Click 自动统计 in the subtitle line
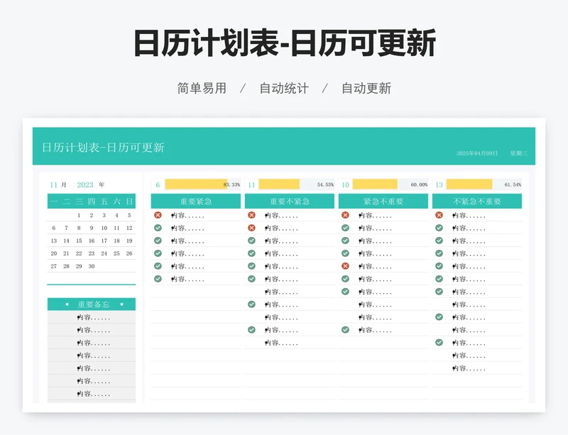The image size is (568, 435). (x=284, y=89)
